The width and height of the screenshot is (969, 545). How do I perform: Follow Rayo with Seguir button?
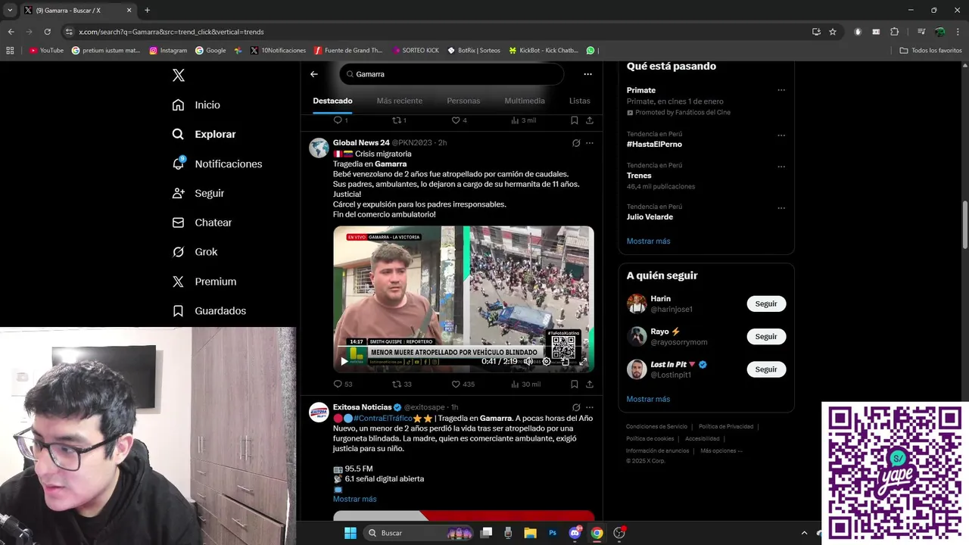pyautogui.click(x=766, y=336)
